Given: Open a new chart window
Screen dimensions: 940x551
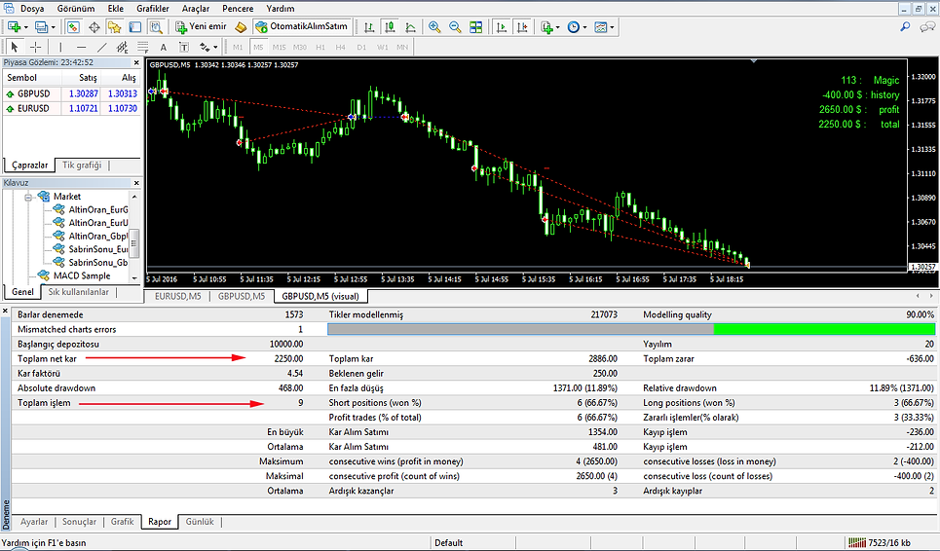Looking at the screenshot, I should [14, 27].
